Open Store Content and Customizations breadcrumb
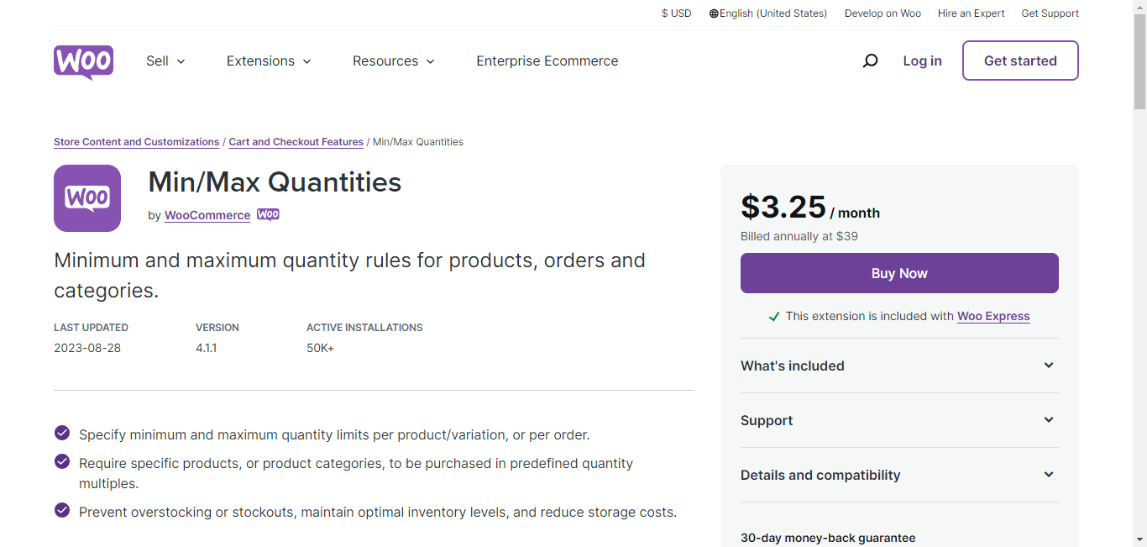Image resolution: width=1147 pixels, height=547 pixels. tap(136, 142)
